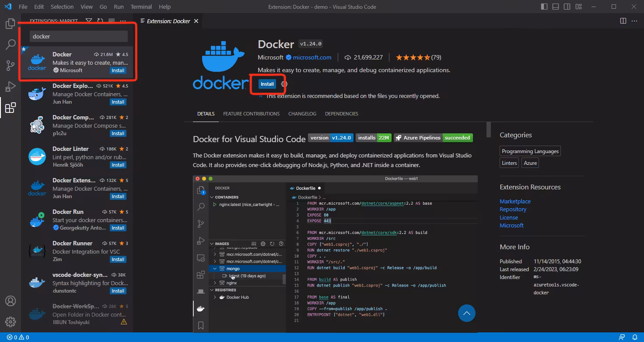Screen dimensions: 644x342
Task: Toggle the secondary side bar
Action: (x=567, y=7)
